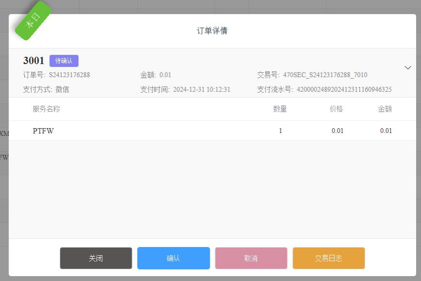Click order number S24123176288
Screen dimensions: 421x281
click(69, 75)
